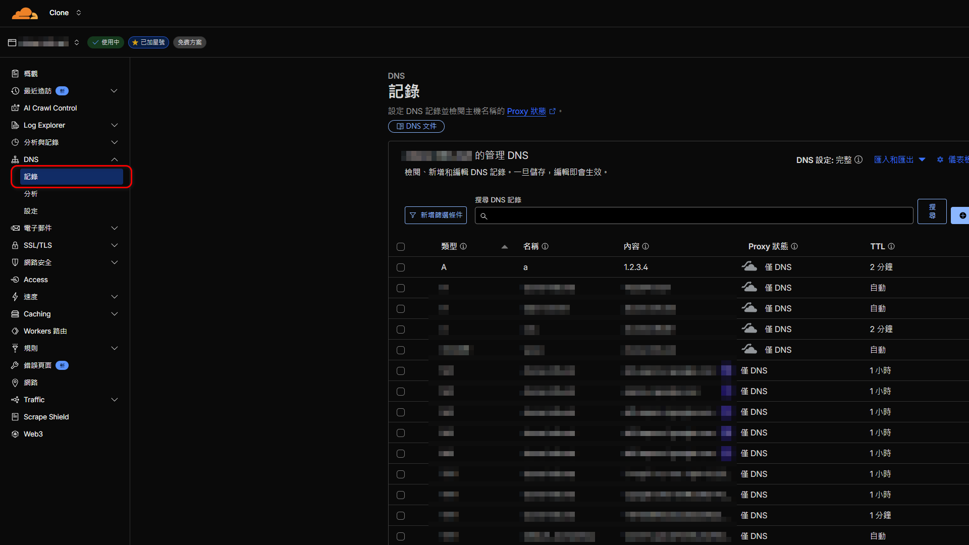Click the 新增篩選條件 button
The image size is (969, 545).
[436, 215]
